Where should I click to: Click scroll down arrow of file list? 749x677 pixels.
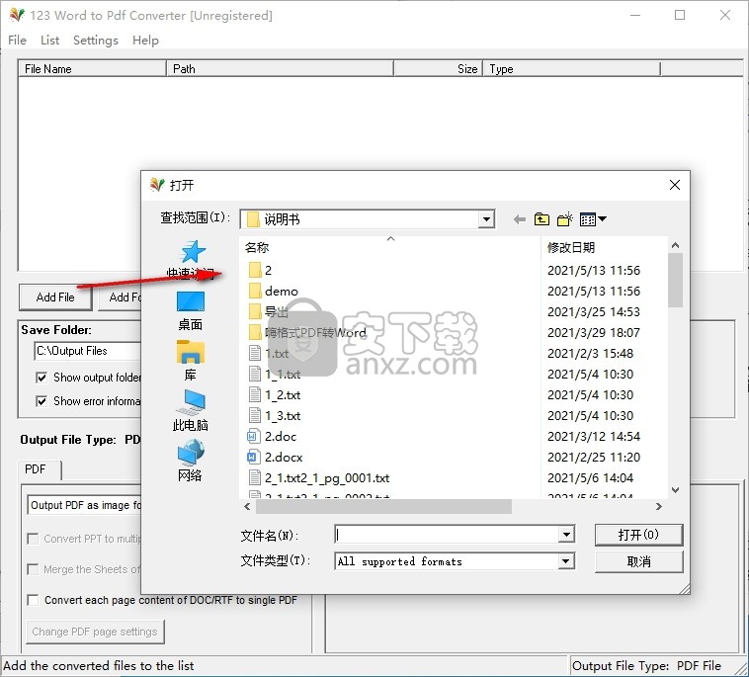[675, 490]
